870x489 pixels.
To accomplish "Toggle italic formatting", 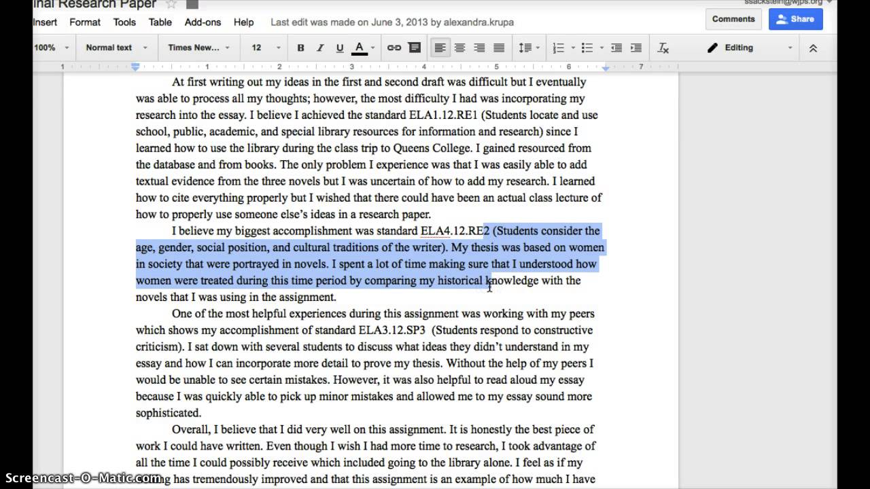I will tap(320, 48).
